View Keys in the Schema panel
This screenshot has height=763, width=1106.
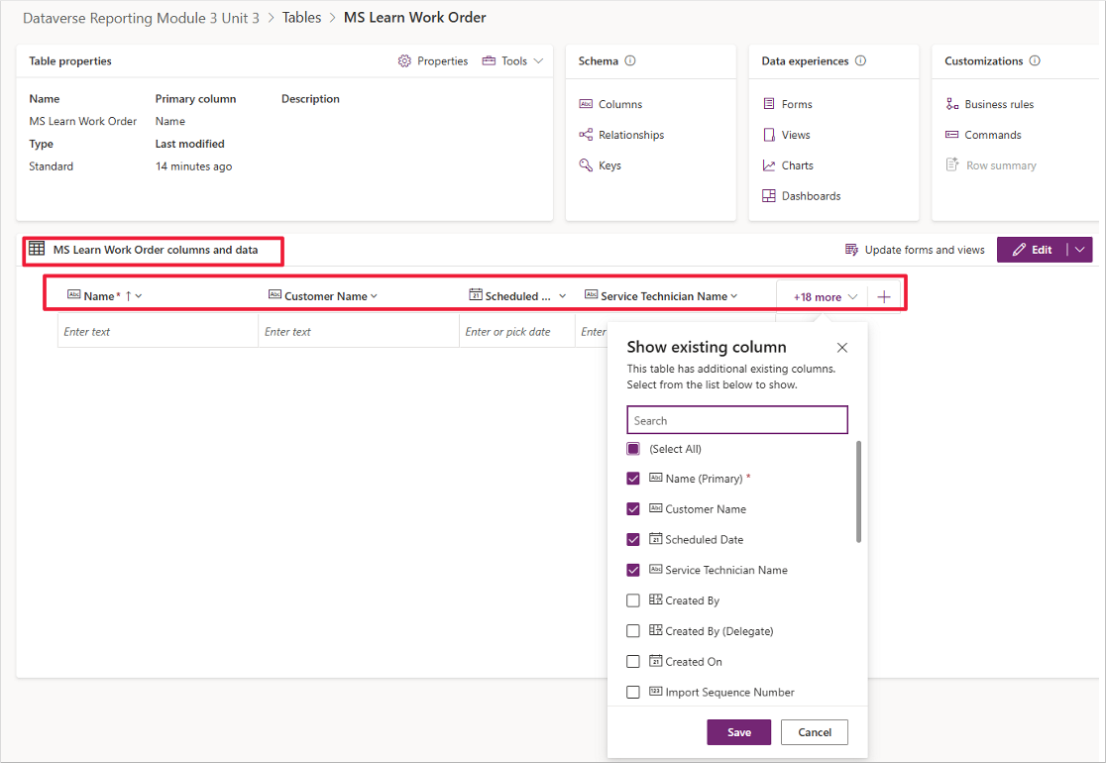click(608, 164)
